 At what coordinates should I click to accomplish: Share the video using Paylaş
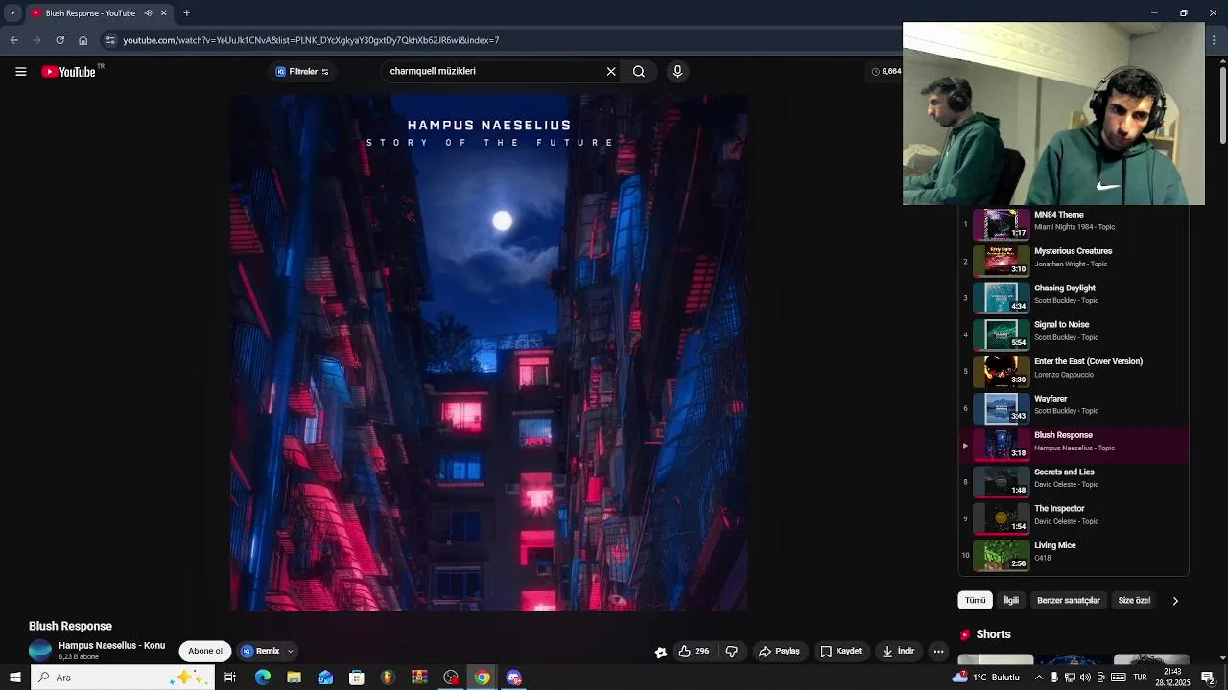pyautogui.click(x=779, y=651)
